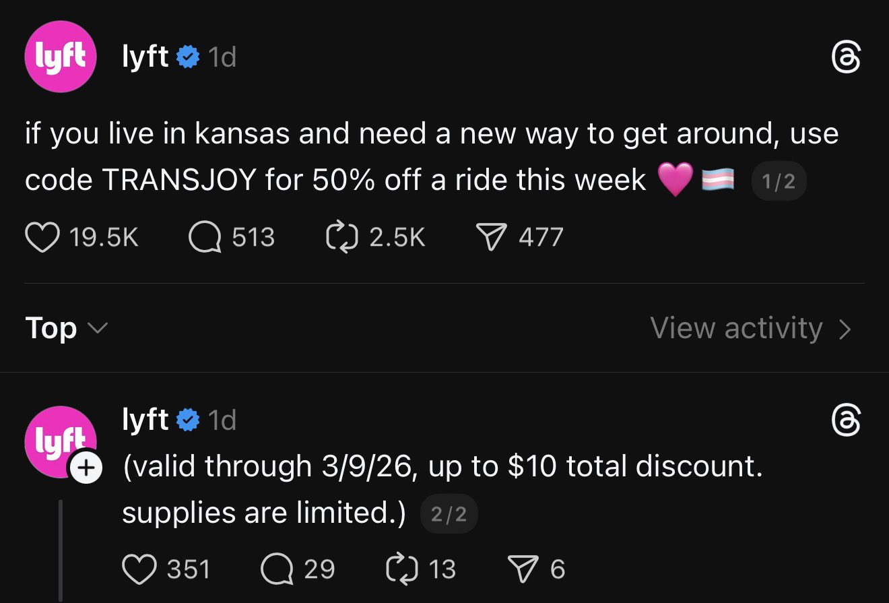
Task: Repost the TRANSJOY promo post
Action: [343, 236]
